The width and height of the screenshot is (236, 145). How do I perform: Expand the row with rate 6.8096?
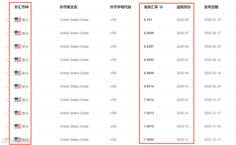(6, 33)
